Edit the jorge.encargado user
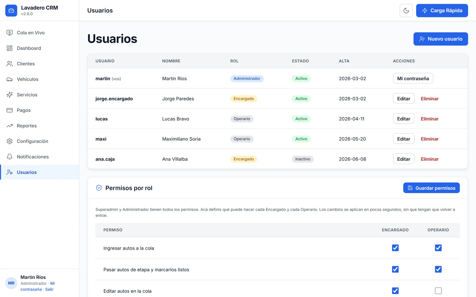Screen dimensions: 476x297 point(404,99)
